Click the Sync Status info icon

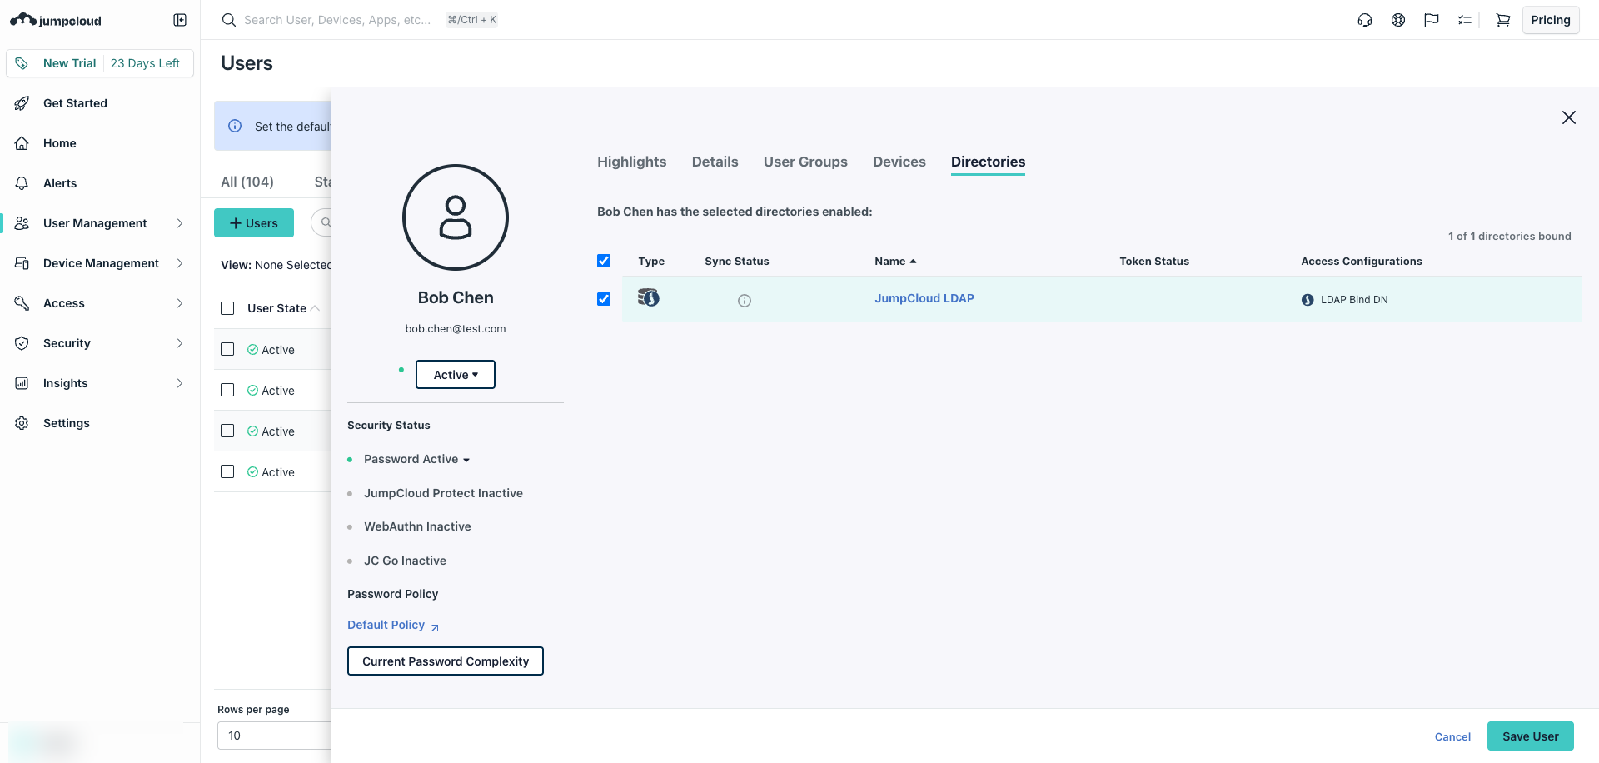(744, 301)
